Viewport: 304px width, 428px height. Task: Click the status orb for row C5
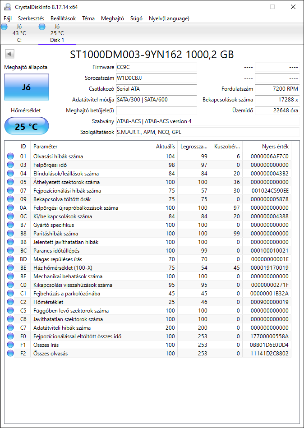pos(10,311)
